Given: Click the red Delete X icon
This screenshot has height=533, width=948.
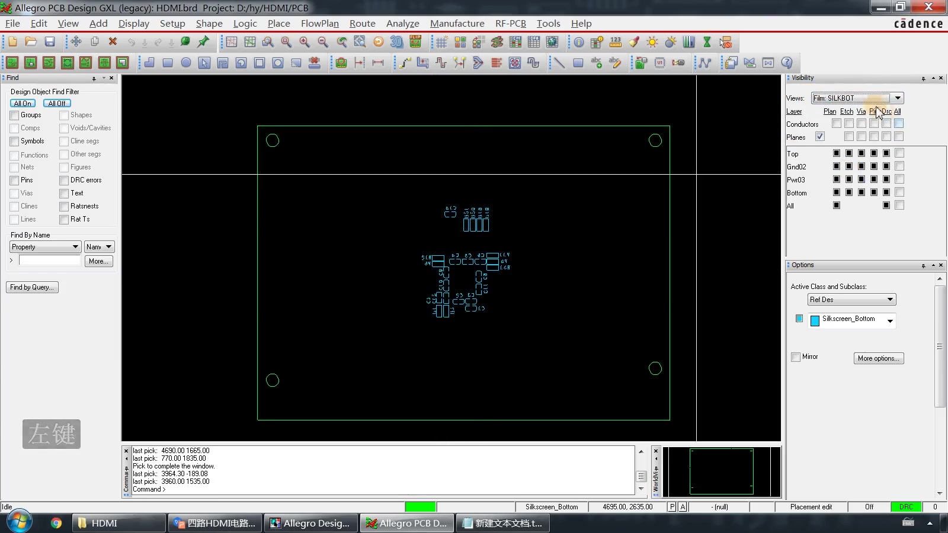Looking at the screenshot, I should click(113, 42).
